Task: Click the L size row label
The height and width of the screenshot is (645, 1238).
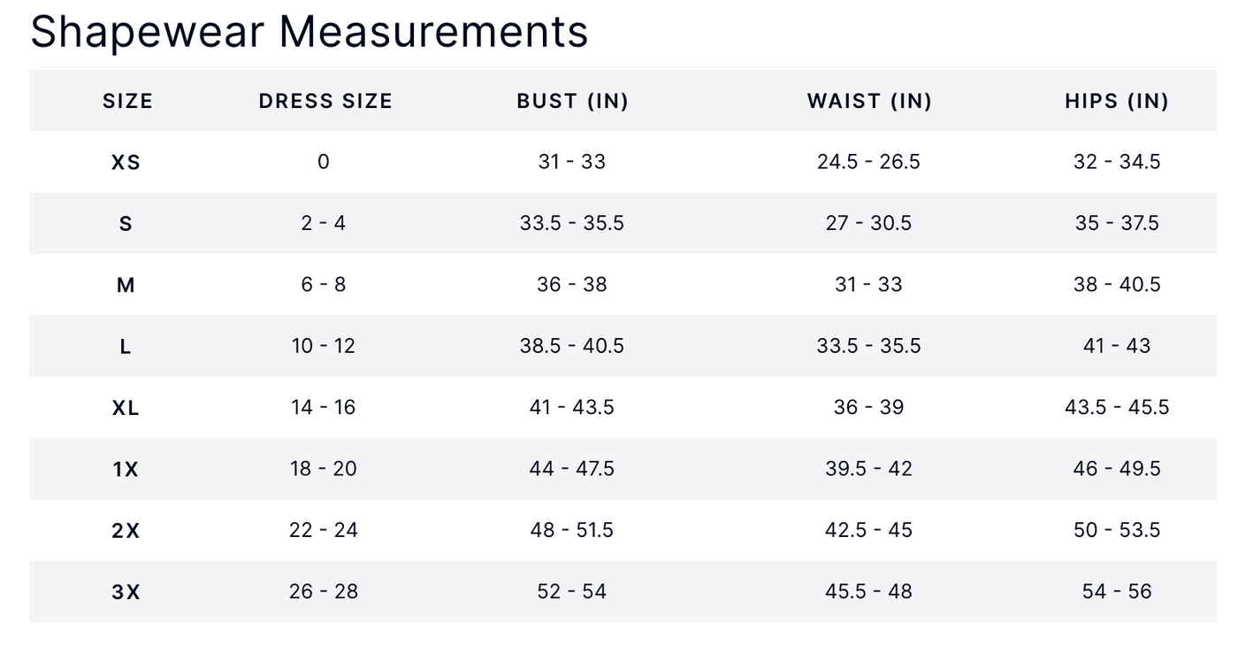Action: 126,347
